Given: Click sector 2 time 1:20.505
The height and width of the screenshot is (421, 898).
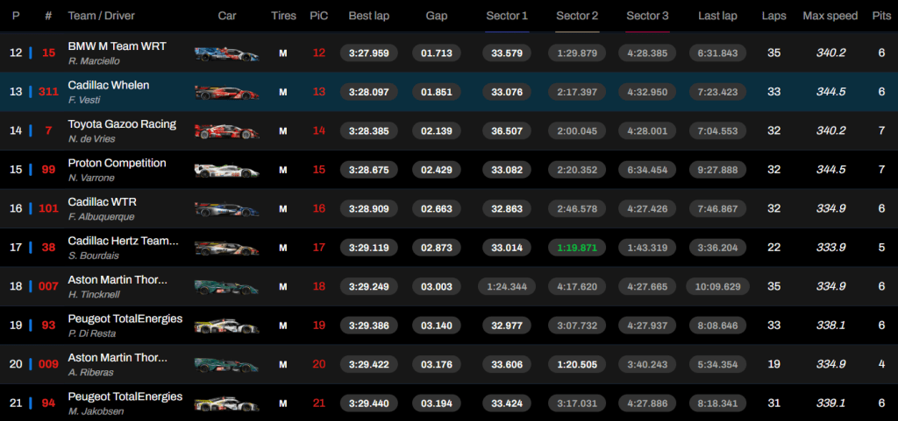Looking at the screenshot, I should [577, 364].
